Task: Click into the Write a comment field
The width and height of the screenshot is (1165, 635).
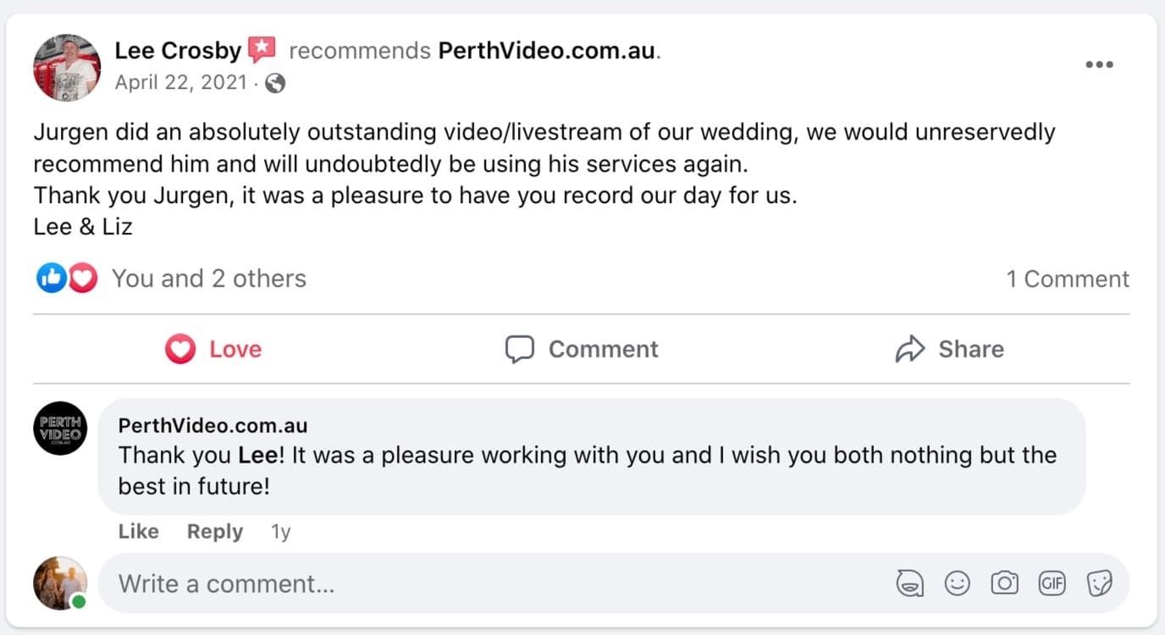Action: tap(491, 583)
